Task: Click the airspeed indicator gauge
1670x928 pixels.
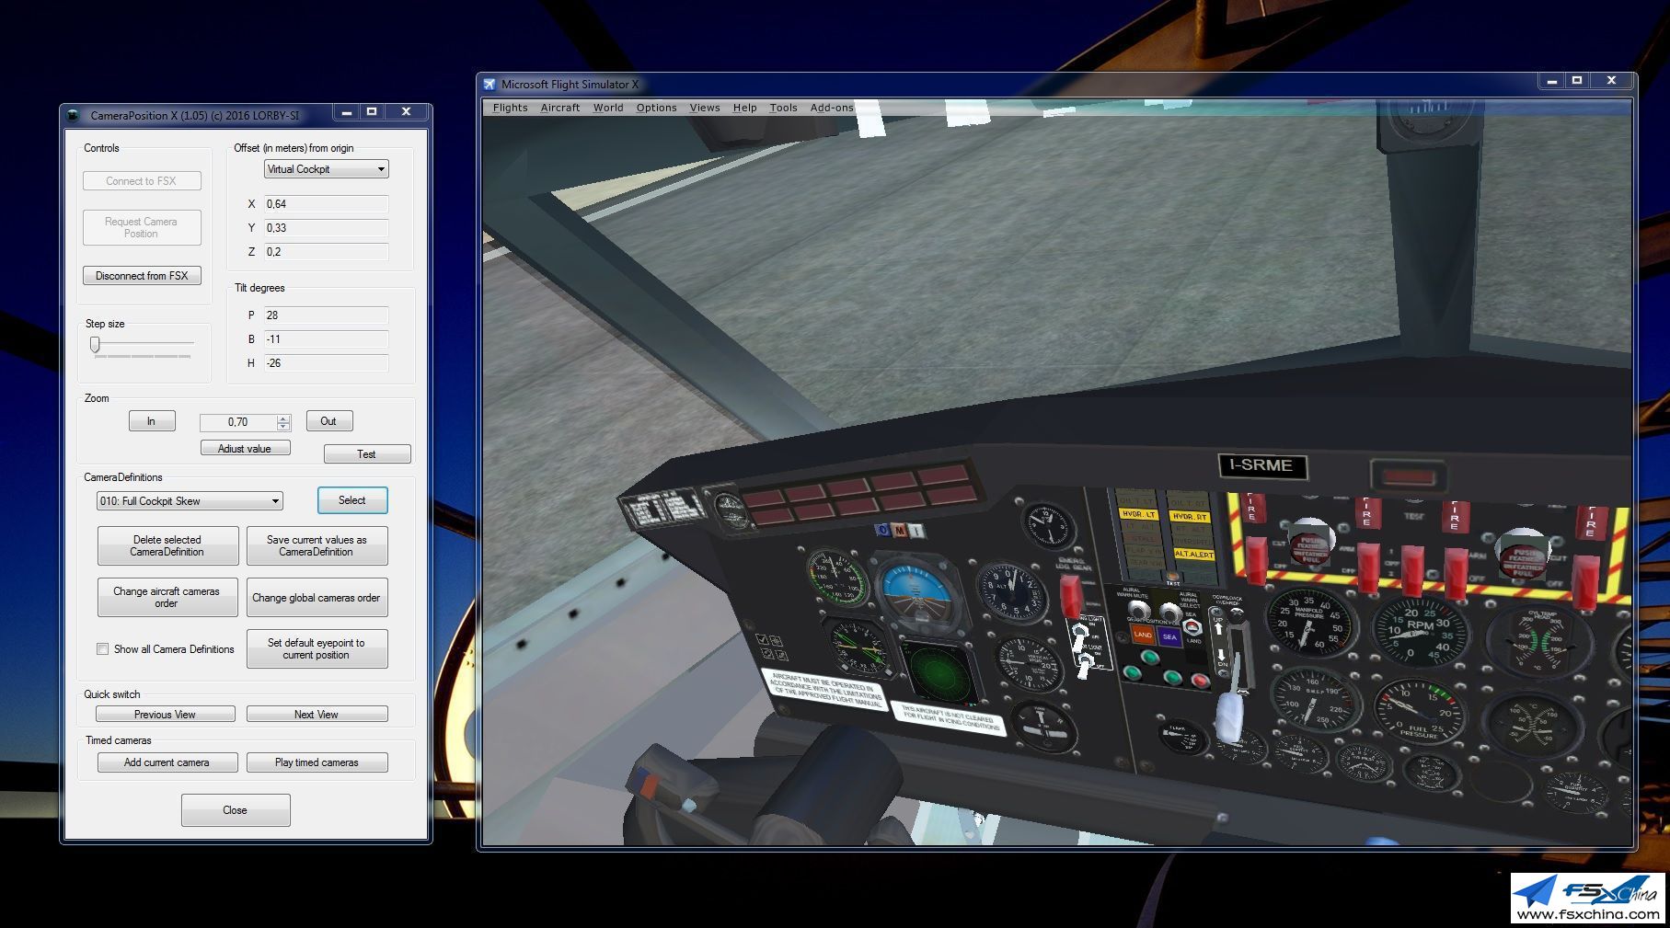Action: point(837,579)
